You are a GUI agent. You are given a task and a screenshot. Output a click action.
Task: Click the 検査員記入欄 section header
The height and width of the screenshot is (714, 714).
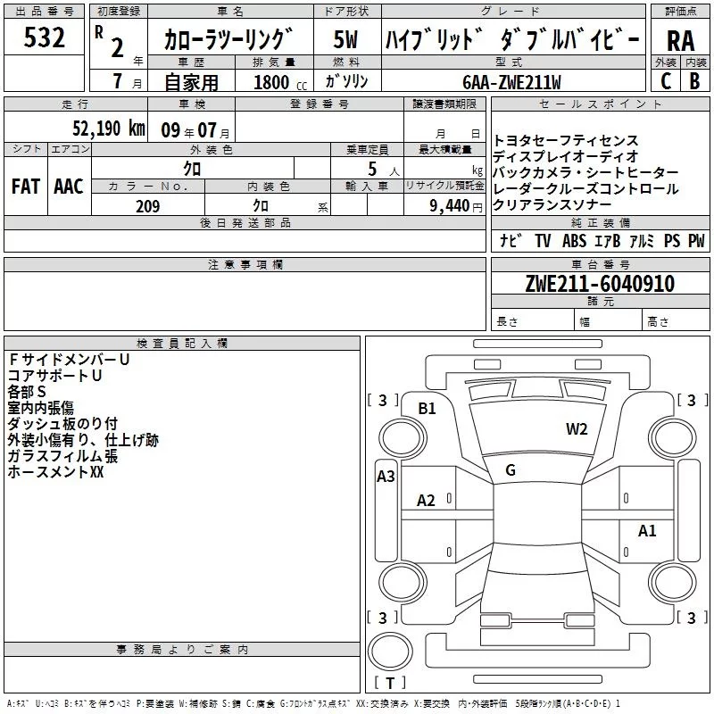(182, 344)
